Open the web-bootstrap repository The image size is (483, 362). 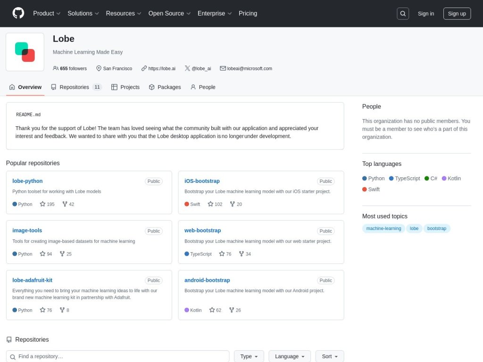(x=203, y=230)
